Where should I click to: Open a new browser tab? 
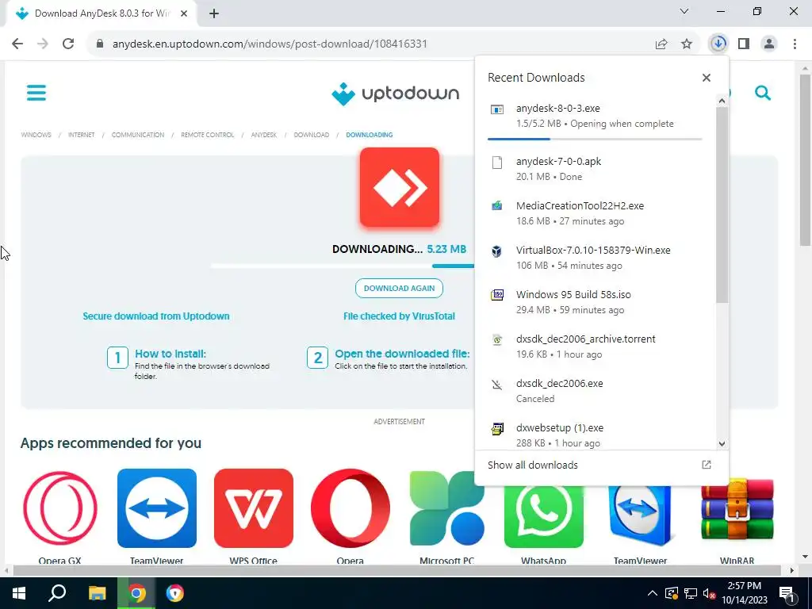coord(214,13)
